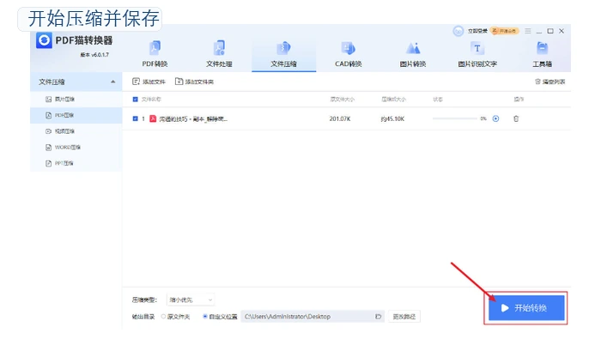Open the compression type dropdown
The image size is (601, 339).
(191, 300)
